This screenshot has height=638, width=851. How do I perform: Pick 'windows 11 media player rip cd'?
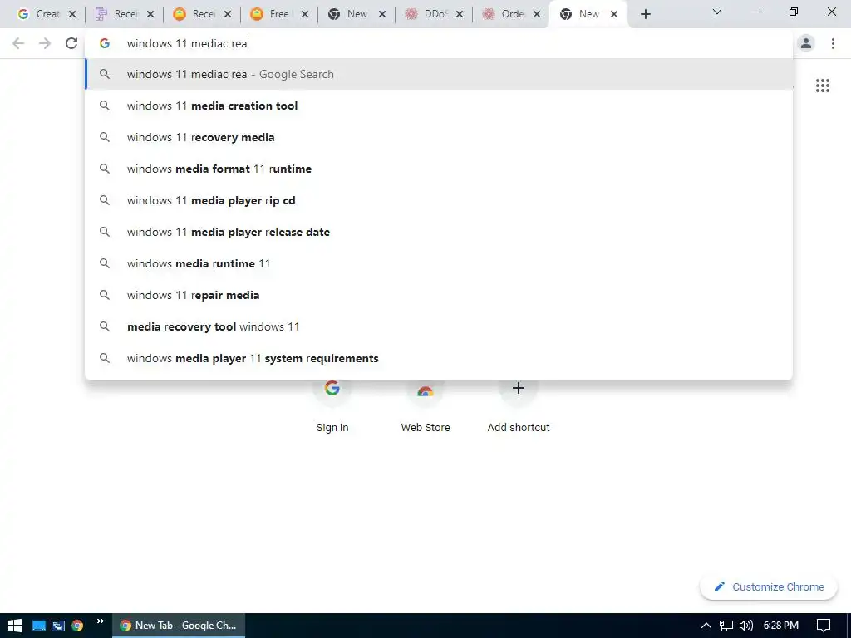pos(439,200)
